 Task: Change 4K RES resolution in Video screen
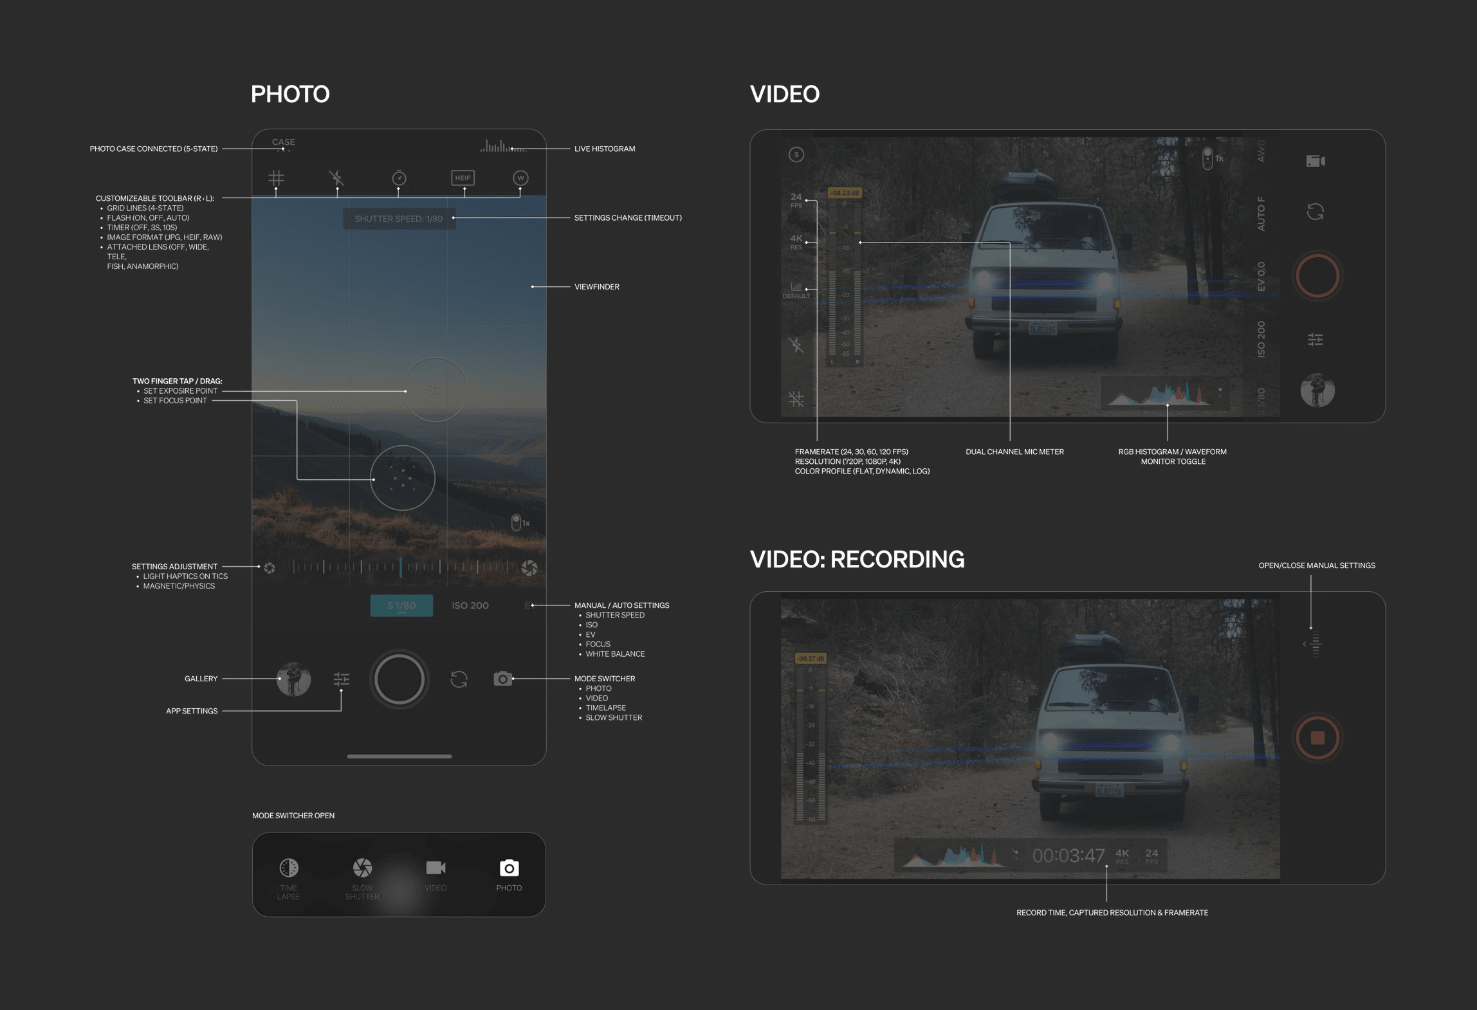(796, 242)
